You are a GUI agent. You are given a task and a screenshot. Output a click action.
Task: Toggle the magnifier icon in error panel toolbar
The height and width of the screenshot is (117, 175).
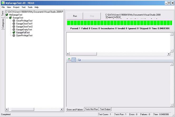point(74,60)
